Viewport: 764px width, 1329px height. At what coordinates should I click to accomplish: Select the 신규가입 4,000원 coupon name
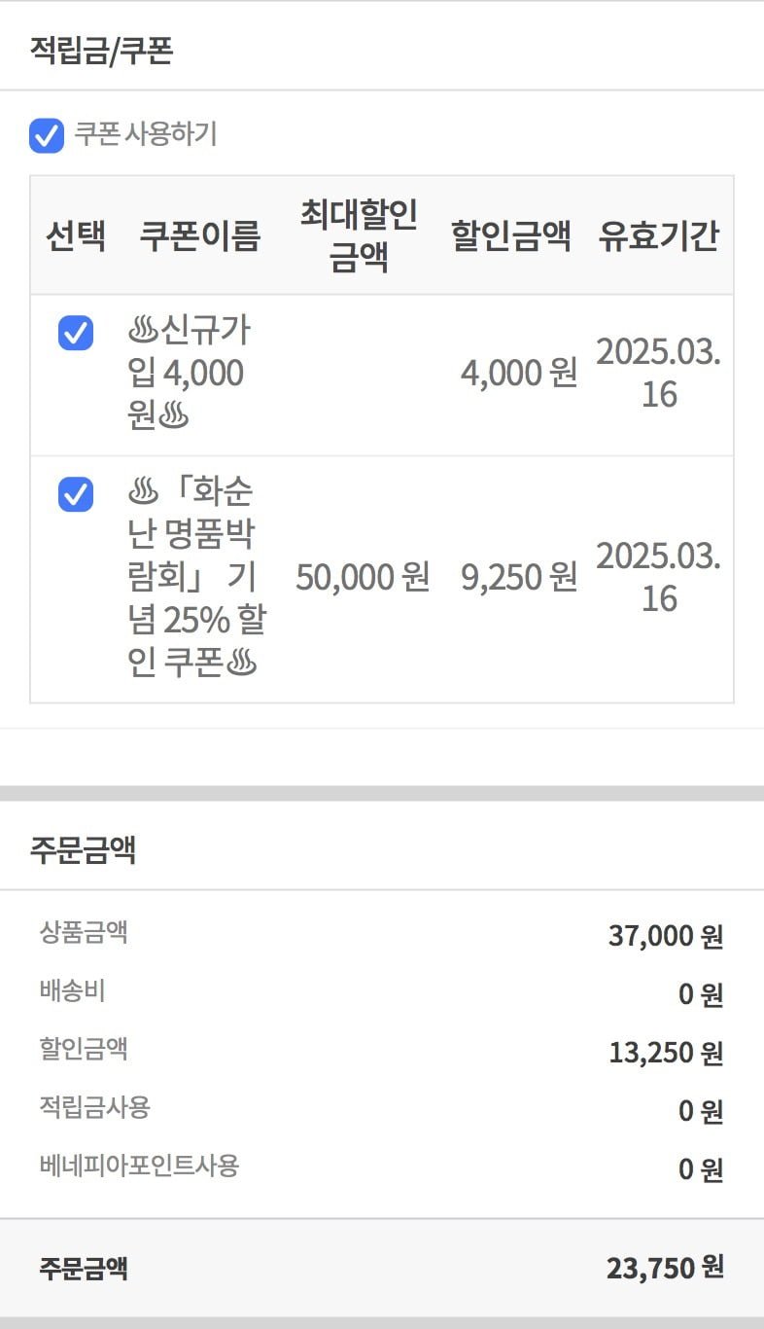click(191, 375)
